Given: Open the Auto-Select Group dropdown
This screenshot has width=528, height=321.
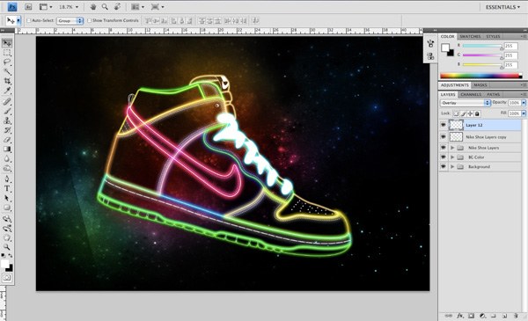Looking at the screenshot, I should 70,20.
